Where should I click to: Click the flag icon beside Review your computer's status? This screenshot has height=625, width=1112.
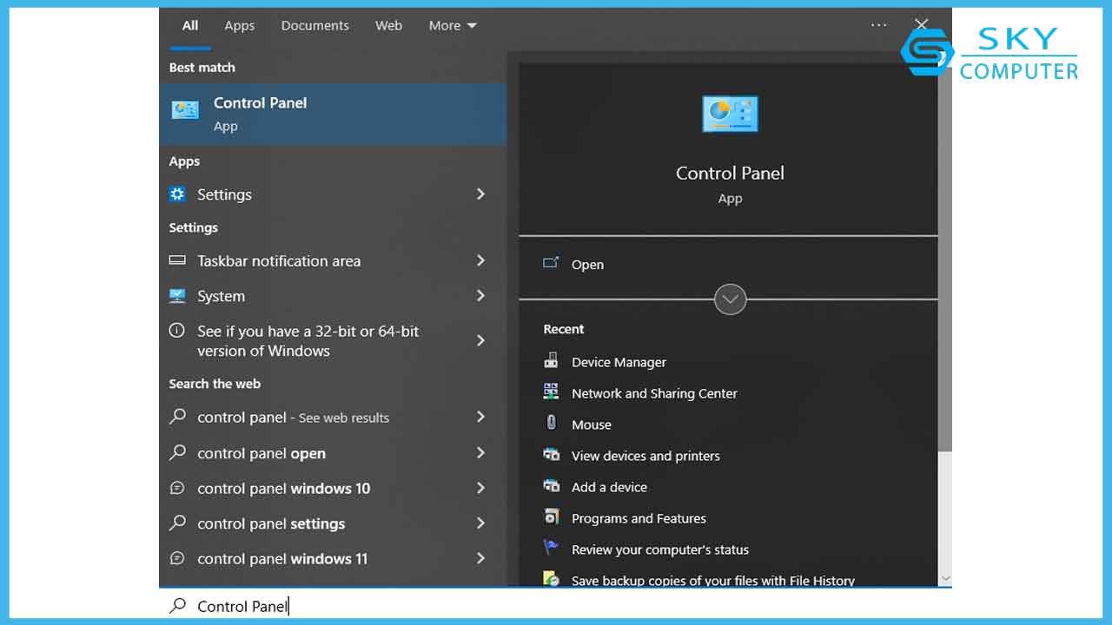(551, 549)
